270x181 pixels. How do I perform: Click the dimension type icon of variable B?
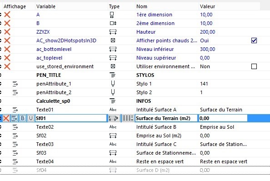coord(113,23)
